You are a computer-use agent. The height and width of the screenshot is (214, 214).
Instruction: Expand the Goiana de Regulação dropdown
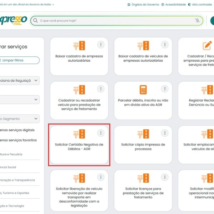pyautogui.click(x=20, y=81)
